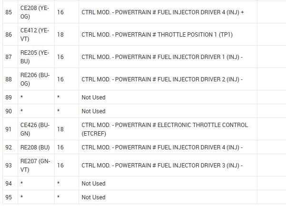Click pin number 90 in first column
Screen dimensions: 286x206
click(7, 111)
